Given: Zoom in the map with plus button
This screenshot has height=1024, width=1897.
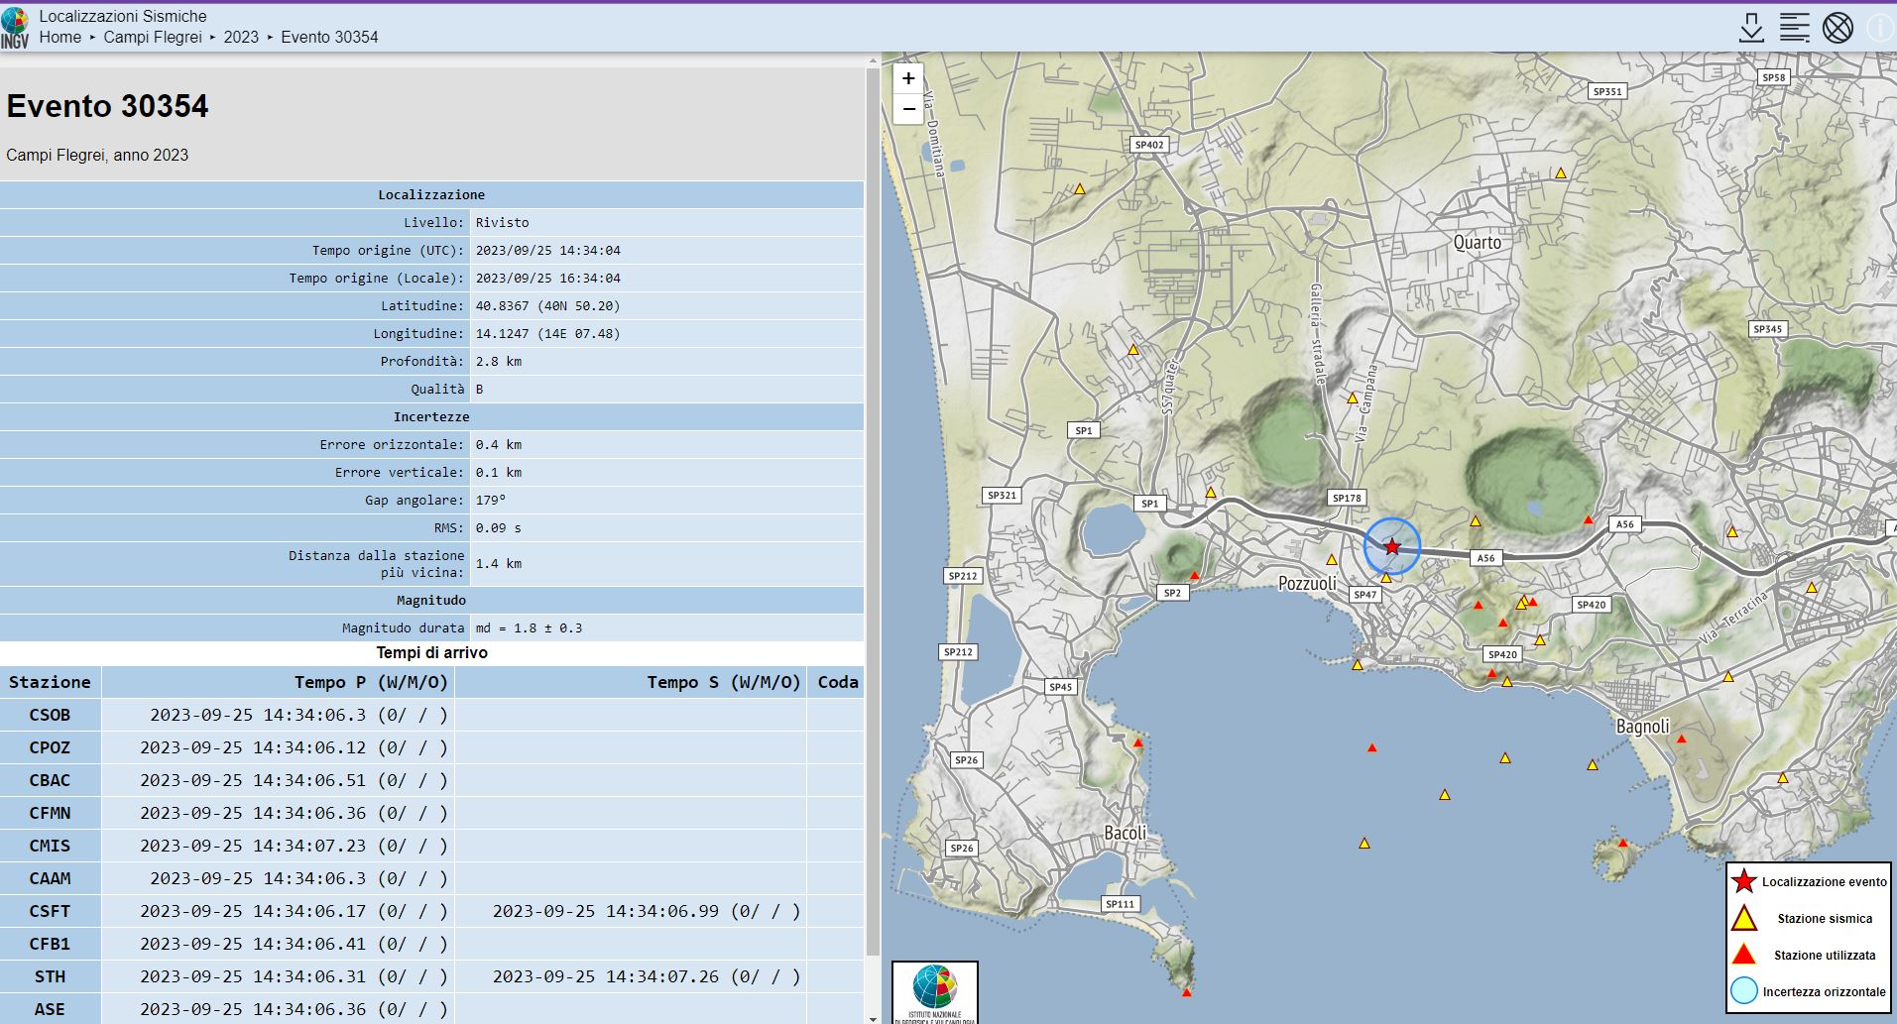Looking at the screenshot, I should 908,78.
